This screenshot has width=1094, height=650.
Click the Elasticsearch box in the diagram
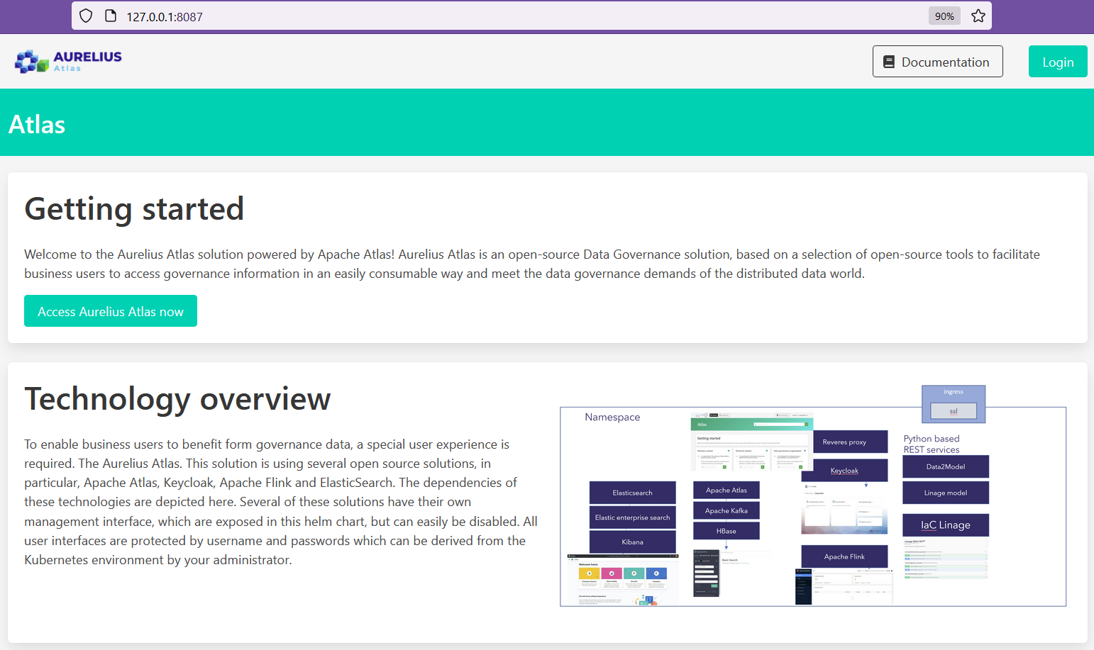(x=633, y=493)
